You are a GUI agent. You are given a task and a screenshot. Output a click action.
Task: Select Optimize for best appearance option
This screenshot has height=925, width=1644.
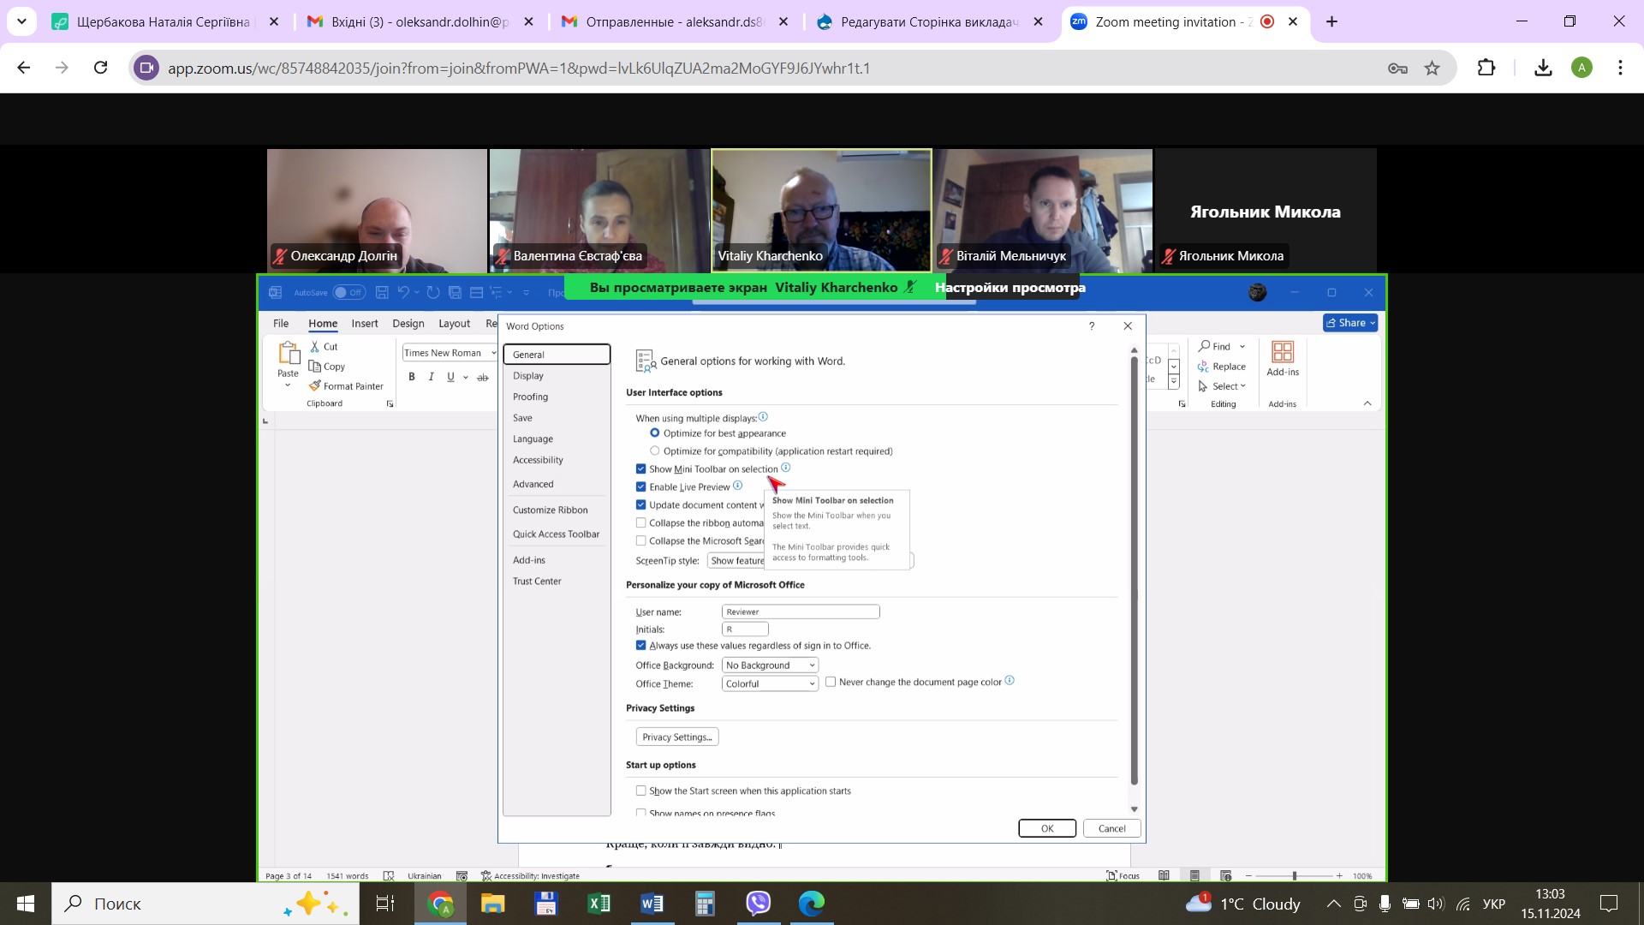[x=655, y=433]
